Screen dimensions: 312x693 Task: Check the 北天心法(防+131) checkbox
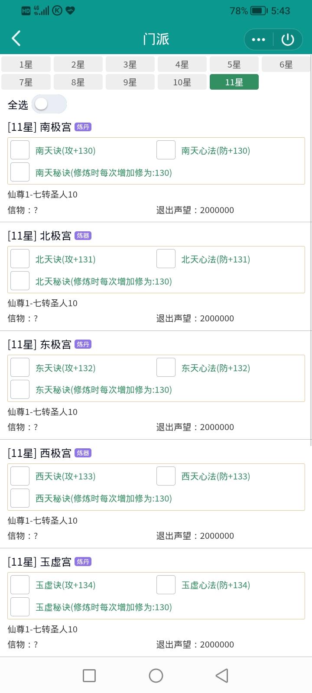click(166, 259)
